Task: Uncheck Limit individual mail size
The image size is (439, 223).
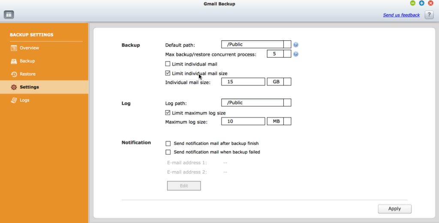Action: 168,73
